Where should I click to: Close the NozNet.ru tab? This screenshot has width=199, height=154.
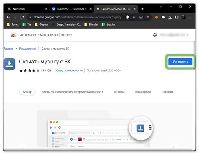46,9
